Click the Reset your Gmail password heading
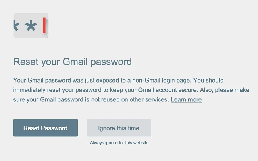This screenshot has width=258, height=161. point(73,62)
